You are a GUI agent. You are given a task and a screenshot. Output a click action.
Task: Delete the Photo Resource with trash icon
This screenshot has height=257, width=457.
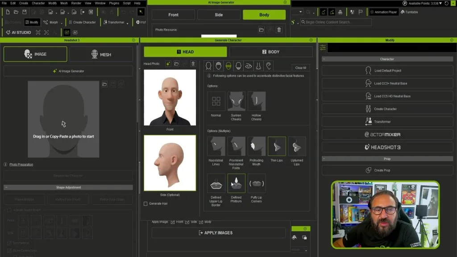[x=279, y=30]
